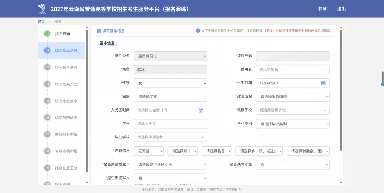Open 政治面貌 dropdown
This screenshot has height=193, width=384.
coord(293,97)
